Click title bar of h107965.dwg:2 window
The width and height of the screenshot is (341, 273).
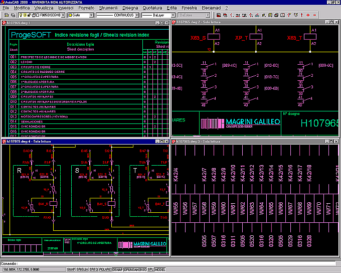255,22
